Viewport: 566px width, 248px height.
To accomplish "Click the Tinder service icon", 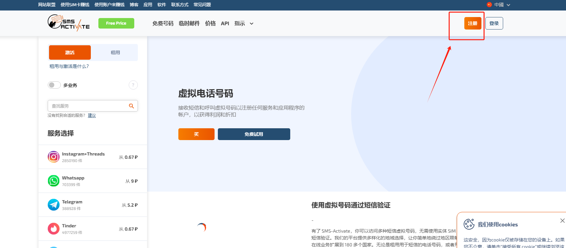I will point(54,229).
